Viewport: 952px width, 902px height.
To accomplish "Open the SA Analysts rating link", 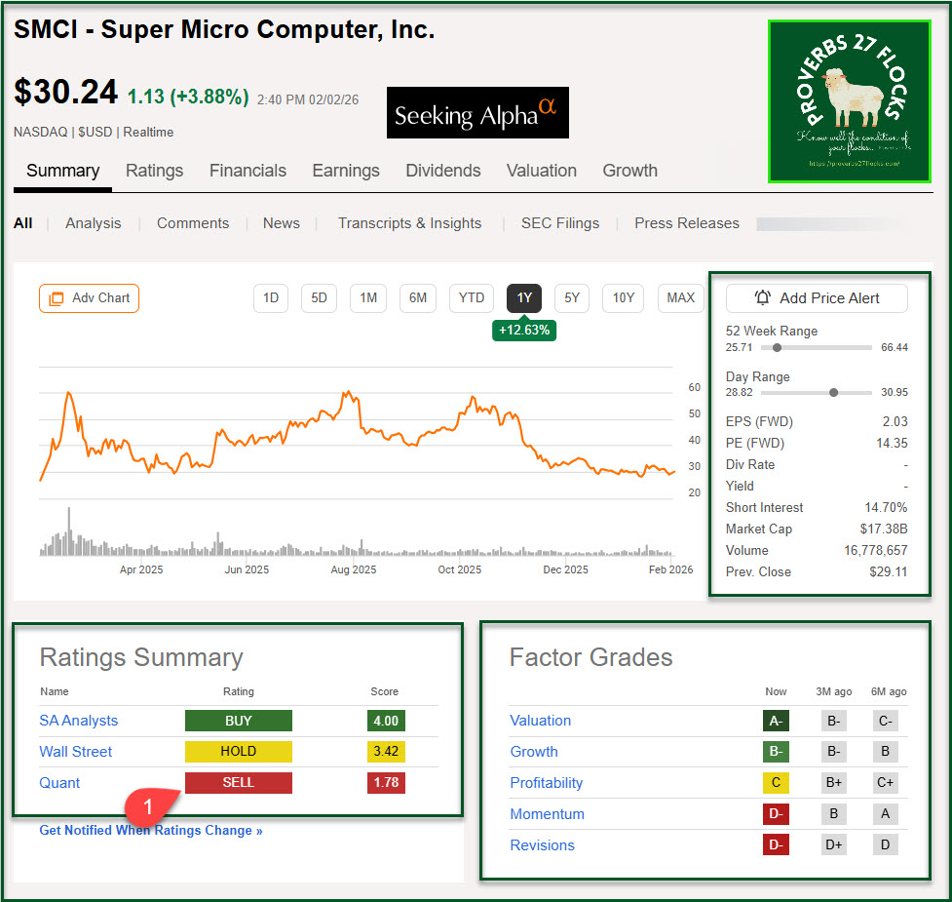I will click(x=78, y=721).
